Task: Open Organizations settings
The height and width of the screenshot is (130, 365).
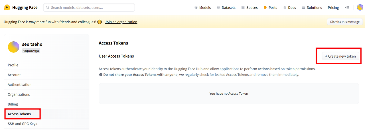Action: tap(47, 94)
